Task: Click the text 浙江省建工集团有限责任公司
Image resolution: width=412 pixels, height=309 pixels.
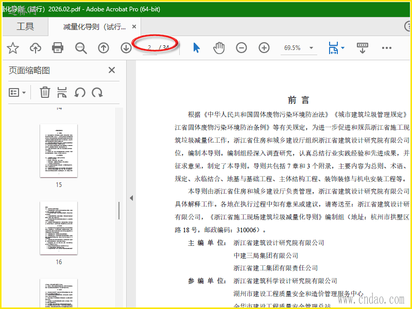Action: coord(276,268)
